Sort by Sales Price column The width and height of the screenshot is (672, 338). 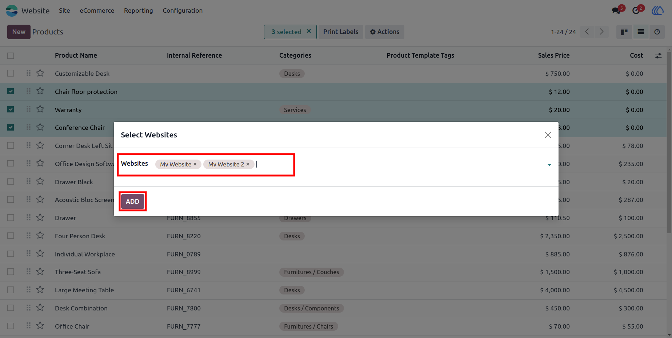click(553, 55)
